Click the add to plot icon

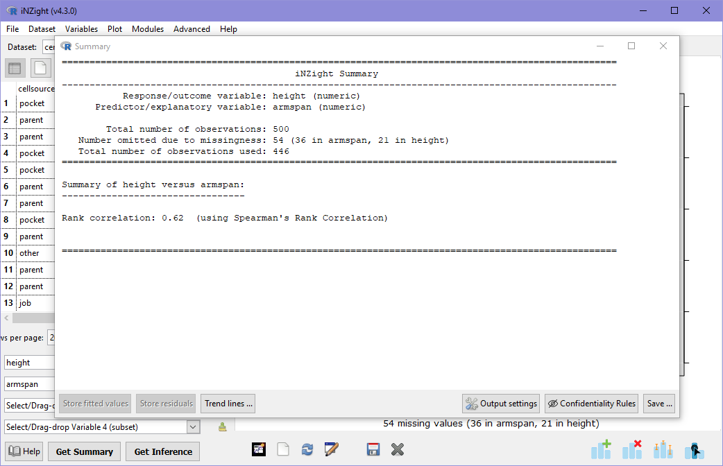pyautogui.click(x=601, y=450)
